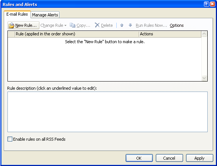Open rules Options
The image size is (217, 166).
pos(177,25)
